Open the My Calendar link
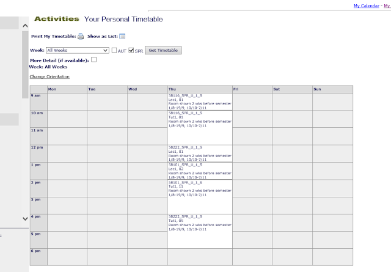Viewport: 391px width, 272px height. click(367, 6)
